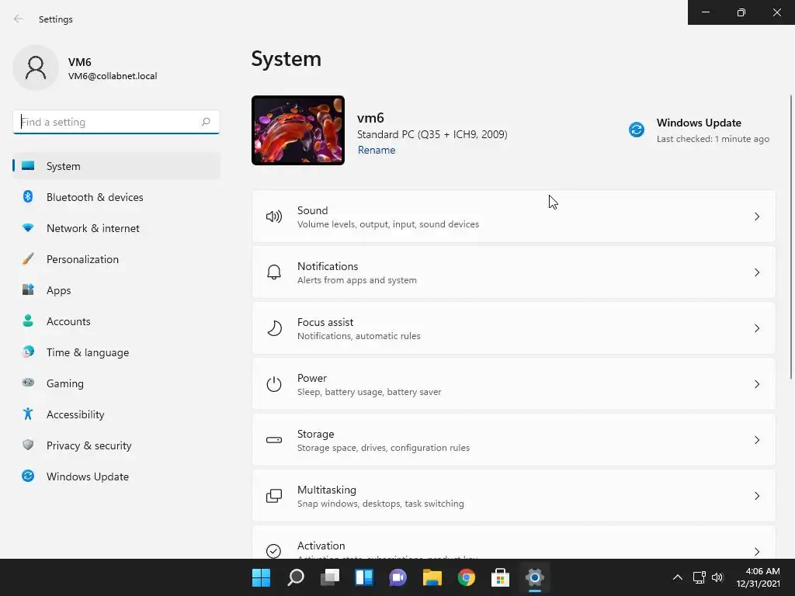Open the Personalization section

coord(82,259)
